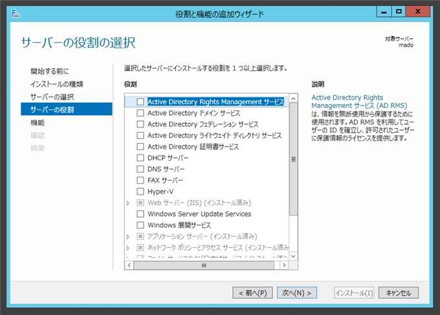Toggle ネットワーク ポリシーとアクセス サービス checkbox
Screen dimensions: 440x315
pos(140,247)
